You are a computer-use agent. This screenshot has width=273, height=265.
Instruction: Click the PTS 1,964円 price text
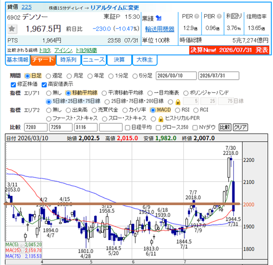coord(52,41)
